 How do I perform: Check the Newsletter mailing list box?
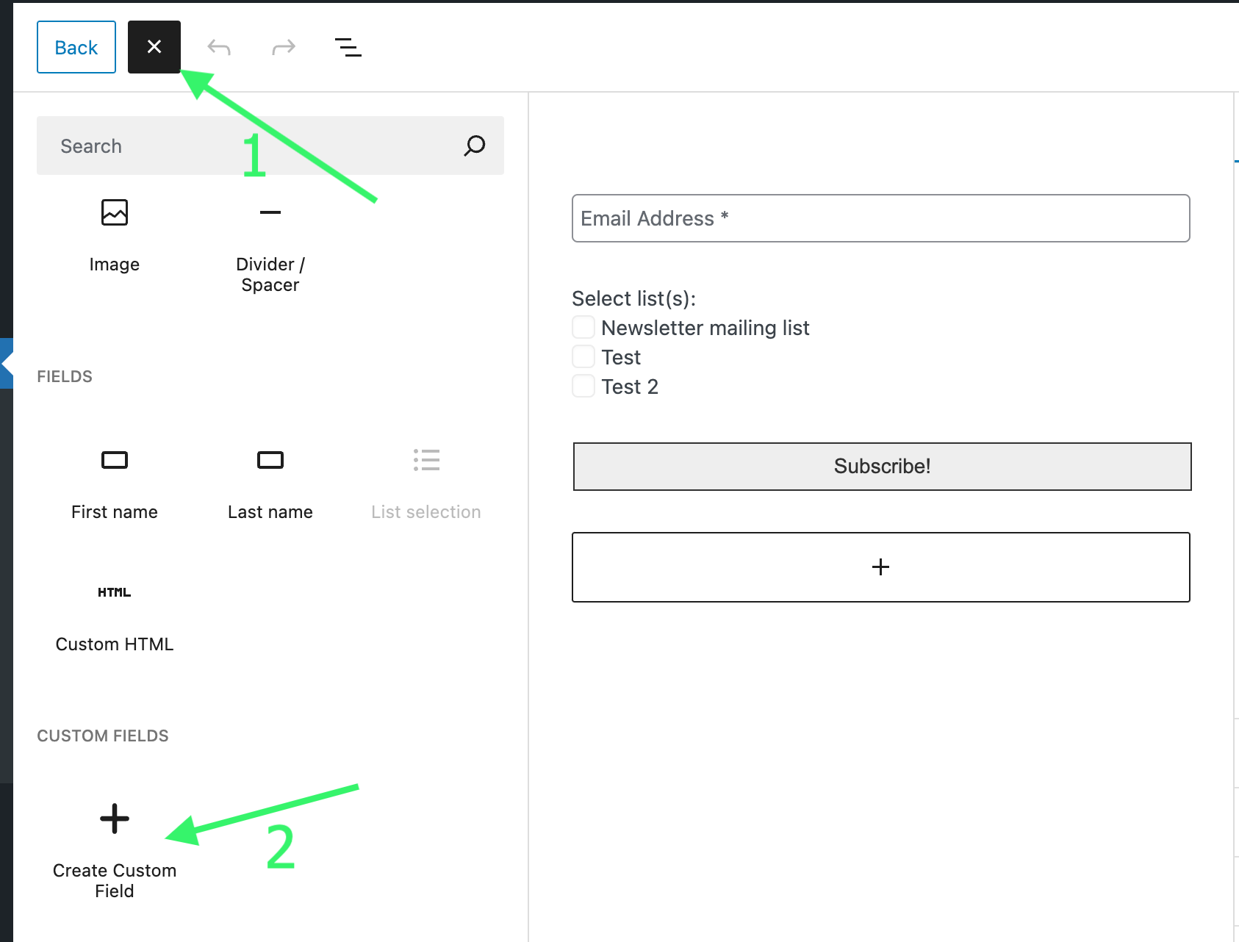583,327
